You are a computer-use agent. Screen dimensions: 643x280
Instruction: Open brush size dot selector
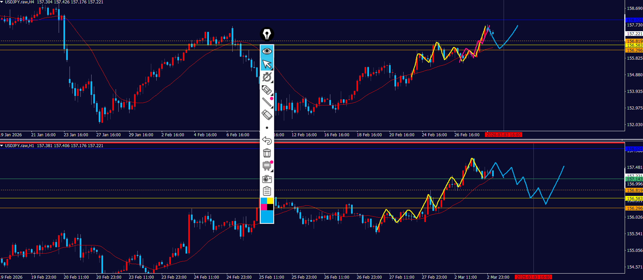click(x=267, y=128)
